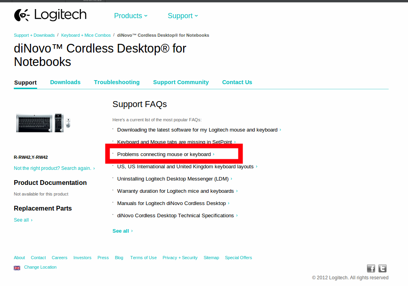Click the Product Documentation heading
This screenshot has height=286, width=408.
(50, 183)
